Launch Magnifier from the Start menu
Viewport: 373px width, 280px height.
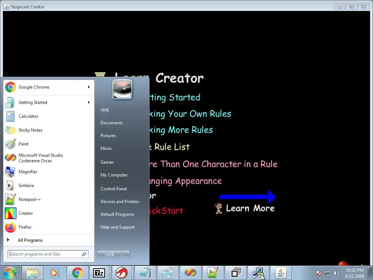(49, 172)
